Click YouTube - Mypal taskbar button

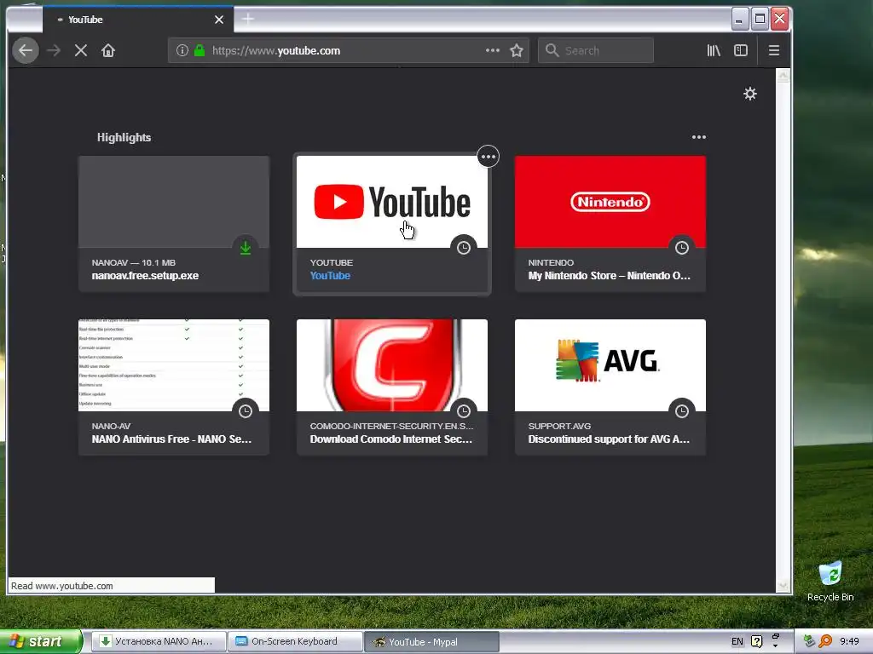431,642
